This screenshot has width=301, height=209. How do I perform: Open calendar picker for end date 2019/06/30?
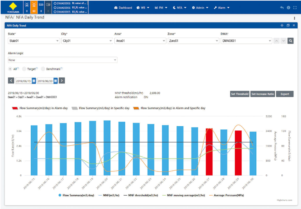point(55,80)
